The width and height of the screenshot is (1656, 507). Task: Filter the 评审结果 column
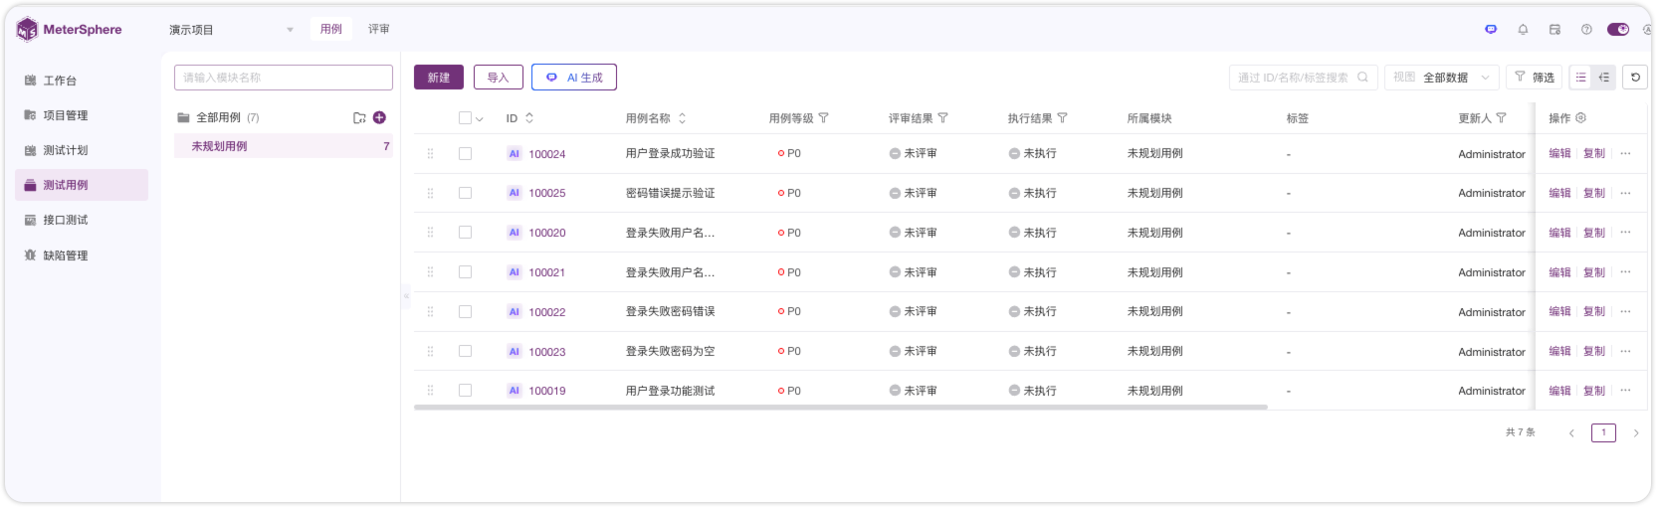942,118
